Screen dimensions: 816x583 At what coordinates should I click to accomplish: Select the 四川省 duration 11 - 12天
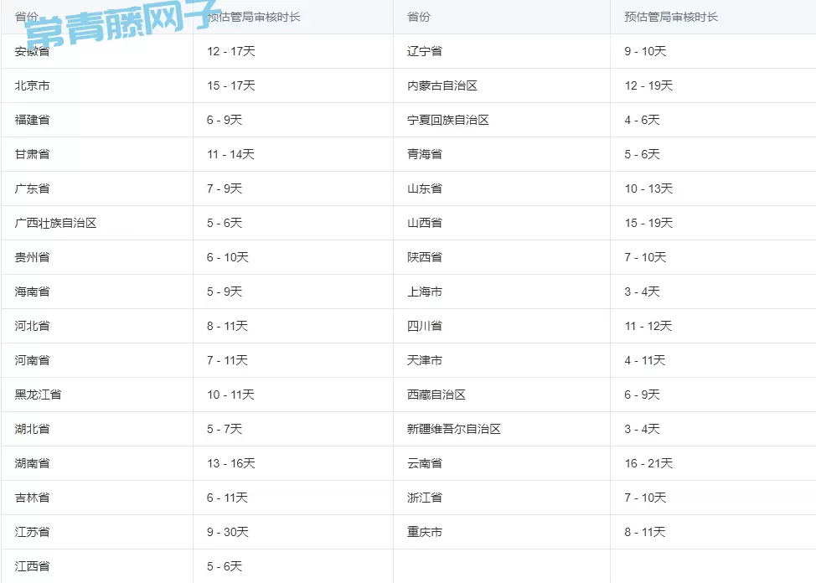pyautogui.click(x=648, y=327)
